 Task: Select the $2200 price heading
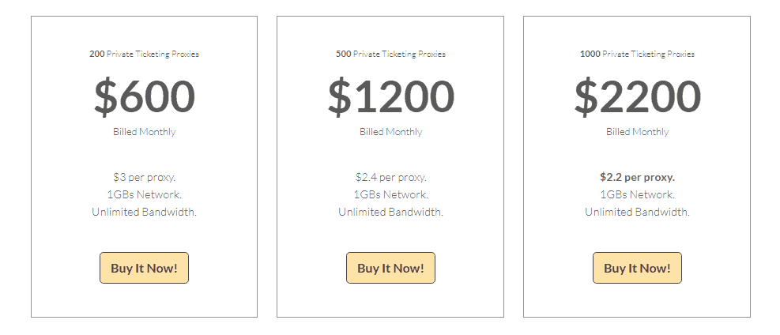(638, 96)
